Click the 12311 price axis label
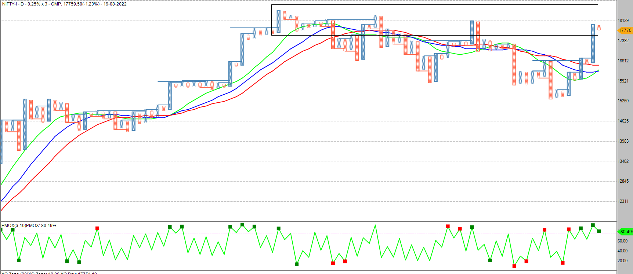The image size is (633, 274). (x=623, y=201)
